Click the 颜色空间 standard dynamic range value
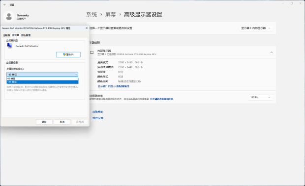The width and height of the screenshot is (305, 186). [x=129, y=81]
